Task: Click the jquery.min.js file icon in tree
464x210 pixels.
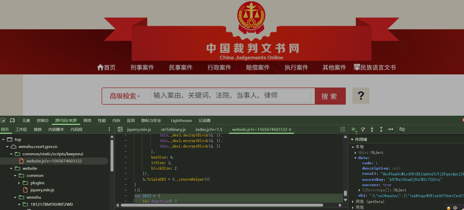Action: (26, 190)
